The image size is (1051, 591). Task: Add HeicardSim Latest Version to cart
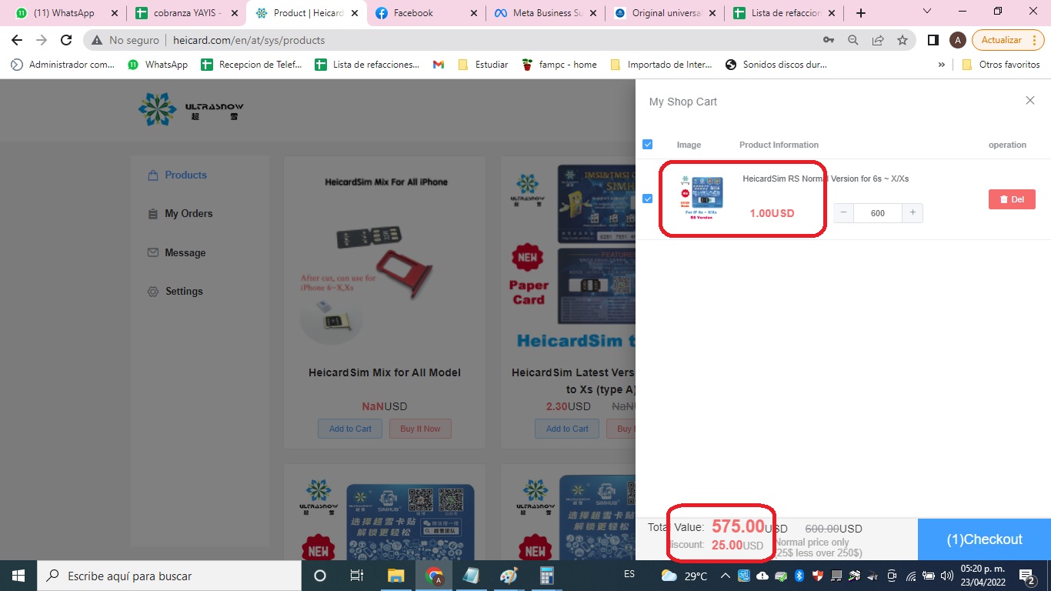coord(567,429)
